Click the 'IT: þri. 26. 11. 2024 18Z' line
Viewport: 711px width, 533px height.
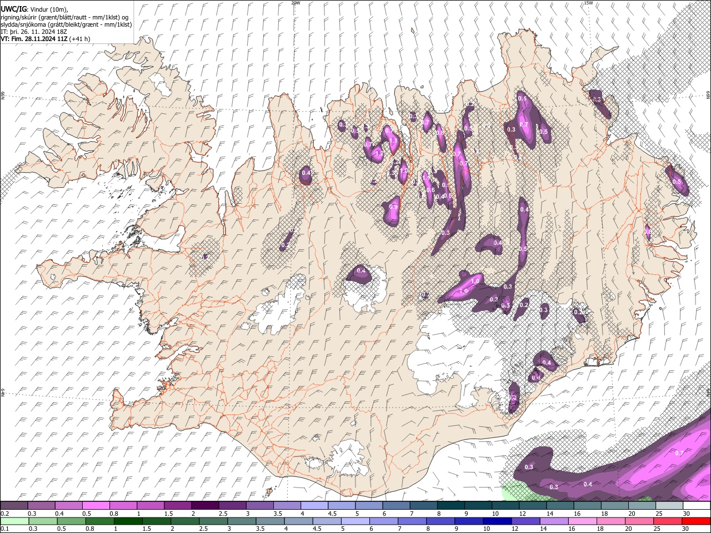click(35, 32)
